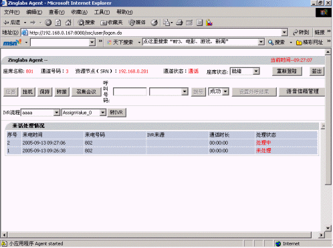This screenshot has height=248, width=333.
Task: Expand the msn search box dropdown
Action: coord(92,42)
